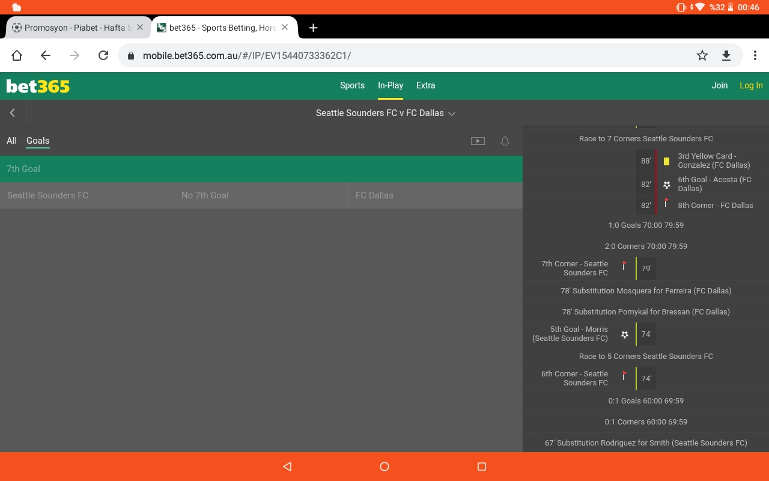Viewport: 769px width, 481px height.
Task: Click Race to 7 Corners Seattle Sounders
Action: [x=646, y=139]
